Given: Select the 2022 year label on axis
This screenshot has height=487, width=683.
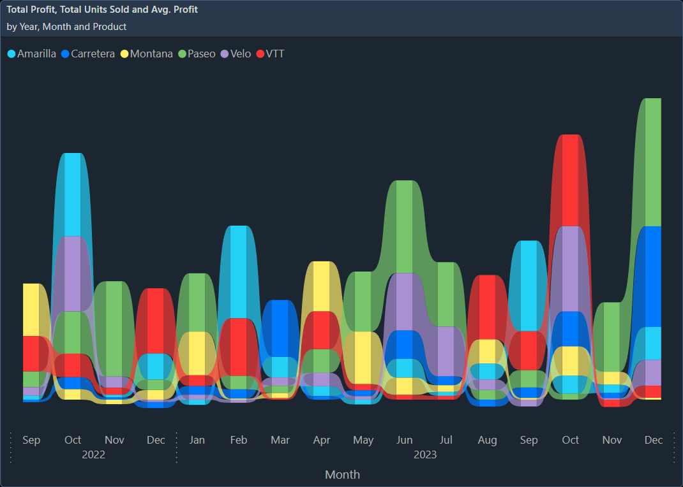Looking at the screenshot, I should (x=93, y=454).
